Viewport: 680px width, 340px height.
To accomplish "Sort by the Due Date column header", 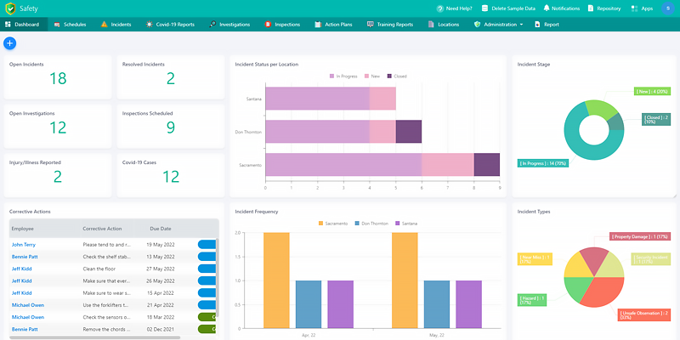I will pos(161,229).
